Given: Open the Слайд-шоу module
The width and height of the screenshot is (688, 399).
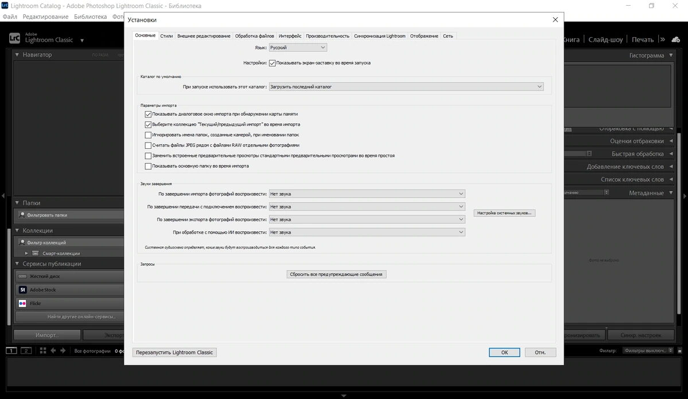Looking at the screenshot, I should 605,39.
